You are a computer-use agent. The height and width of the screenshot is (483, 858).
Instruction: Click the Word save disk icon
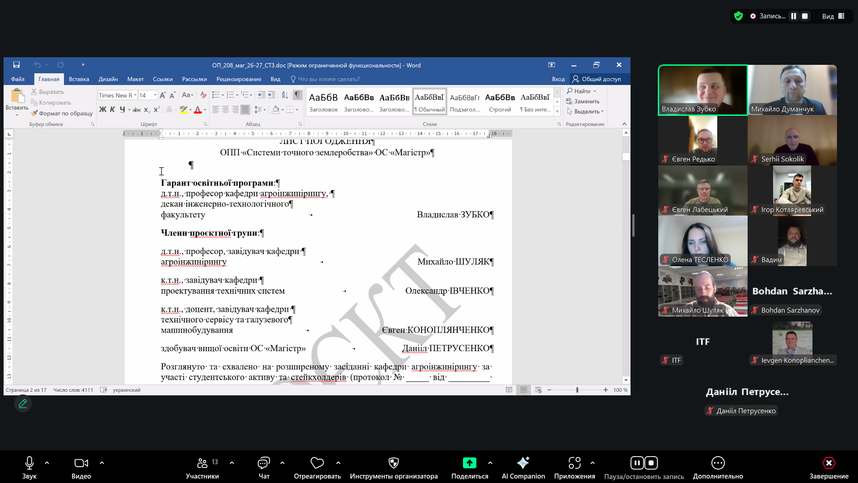coord(17,65)
